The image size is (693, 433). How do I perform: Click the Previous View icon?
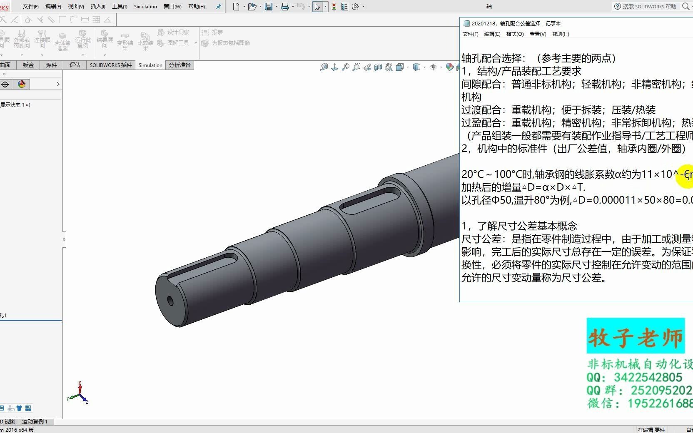click(x=367, y=67)
